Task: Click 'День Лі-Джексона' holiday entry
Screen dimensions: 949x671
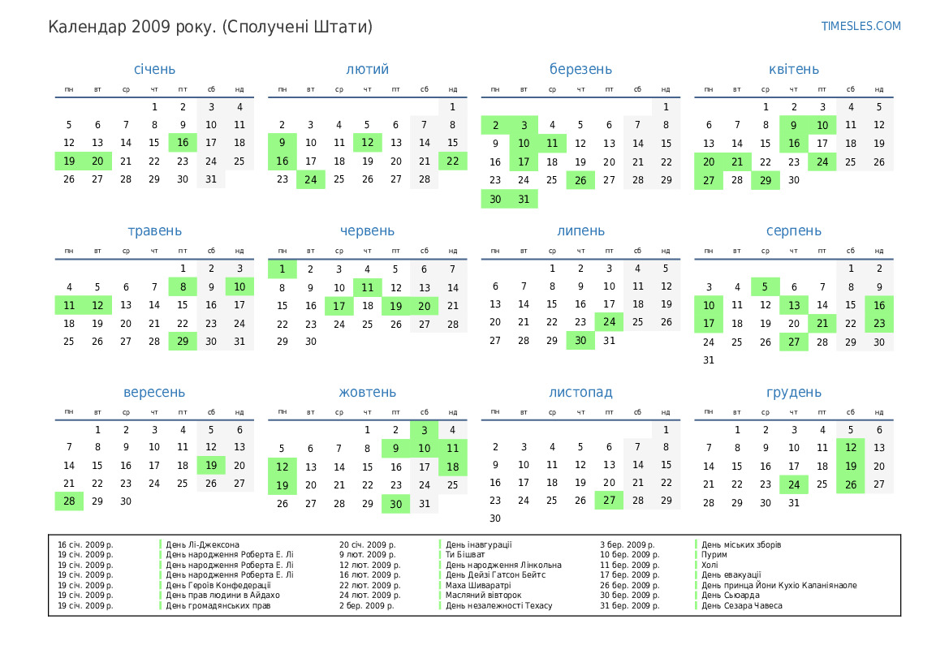Action: point(203,544)
